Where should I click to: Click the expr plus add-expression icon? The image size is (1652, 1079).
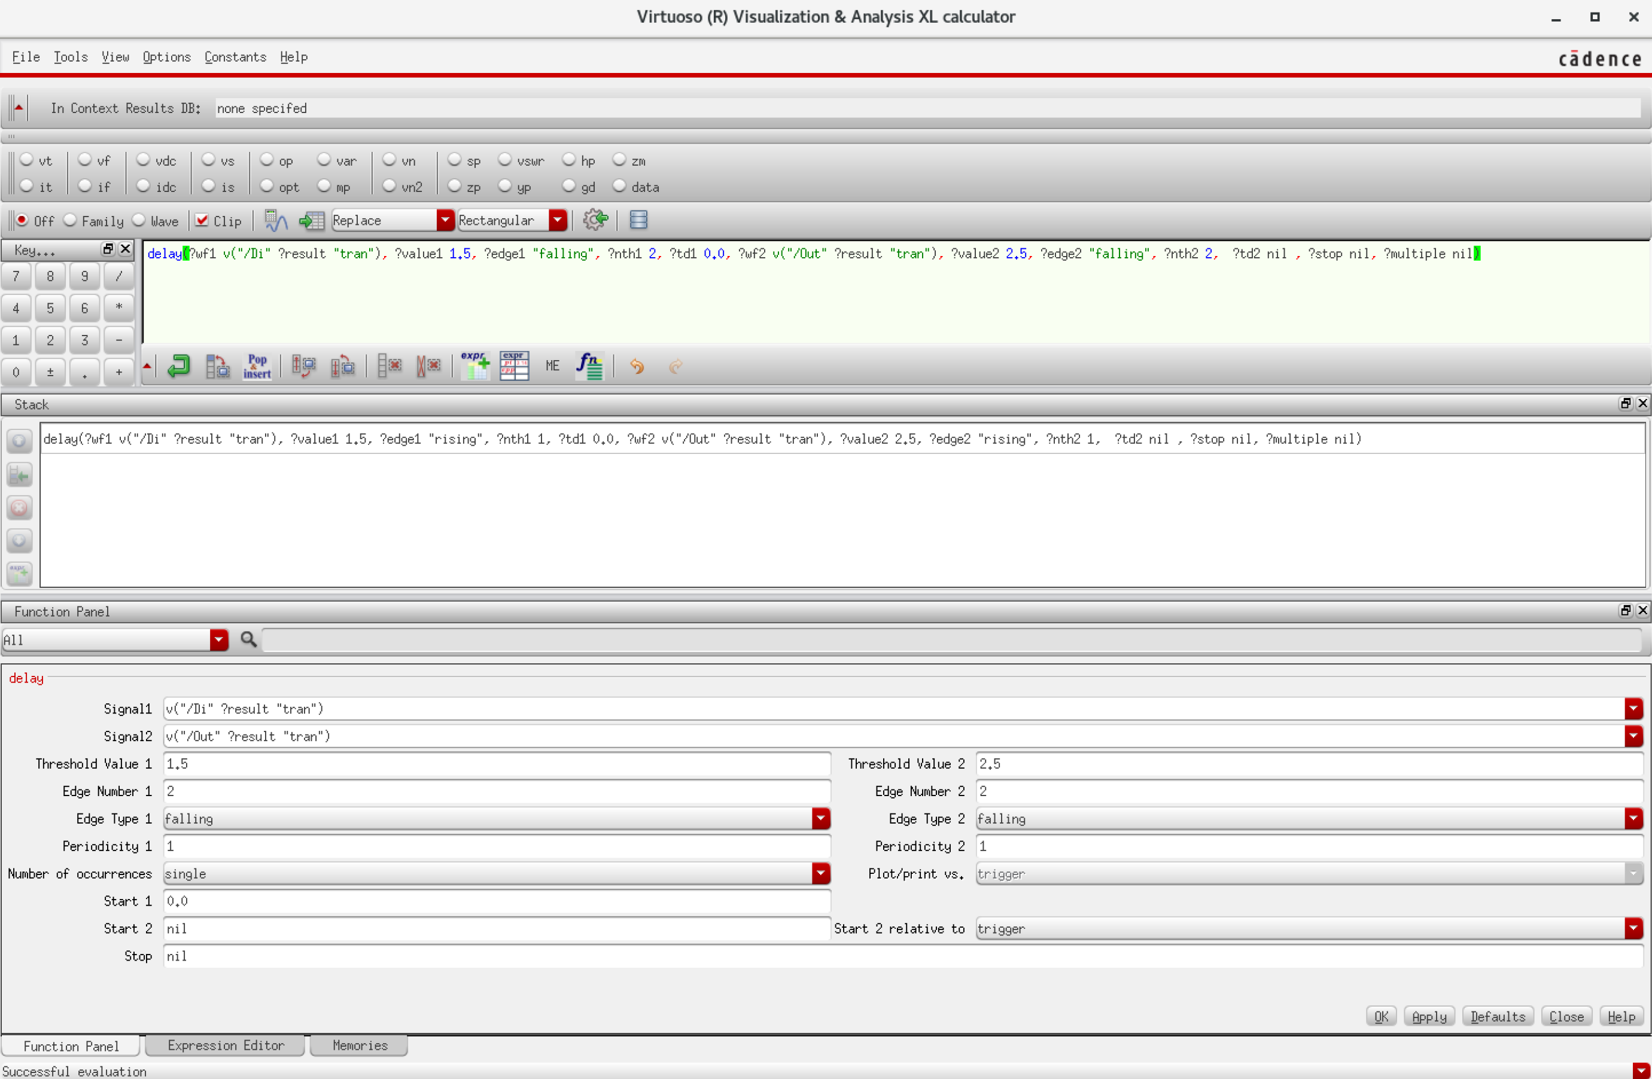tap(476, 365)
